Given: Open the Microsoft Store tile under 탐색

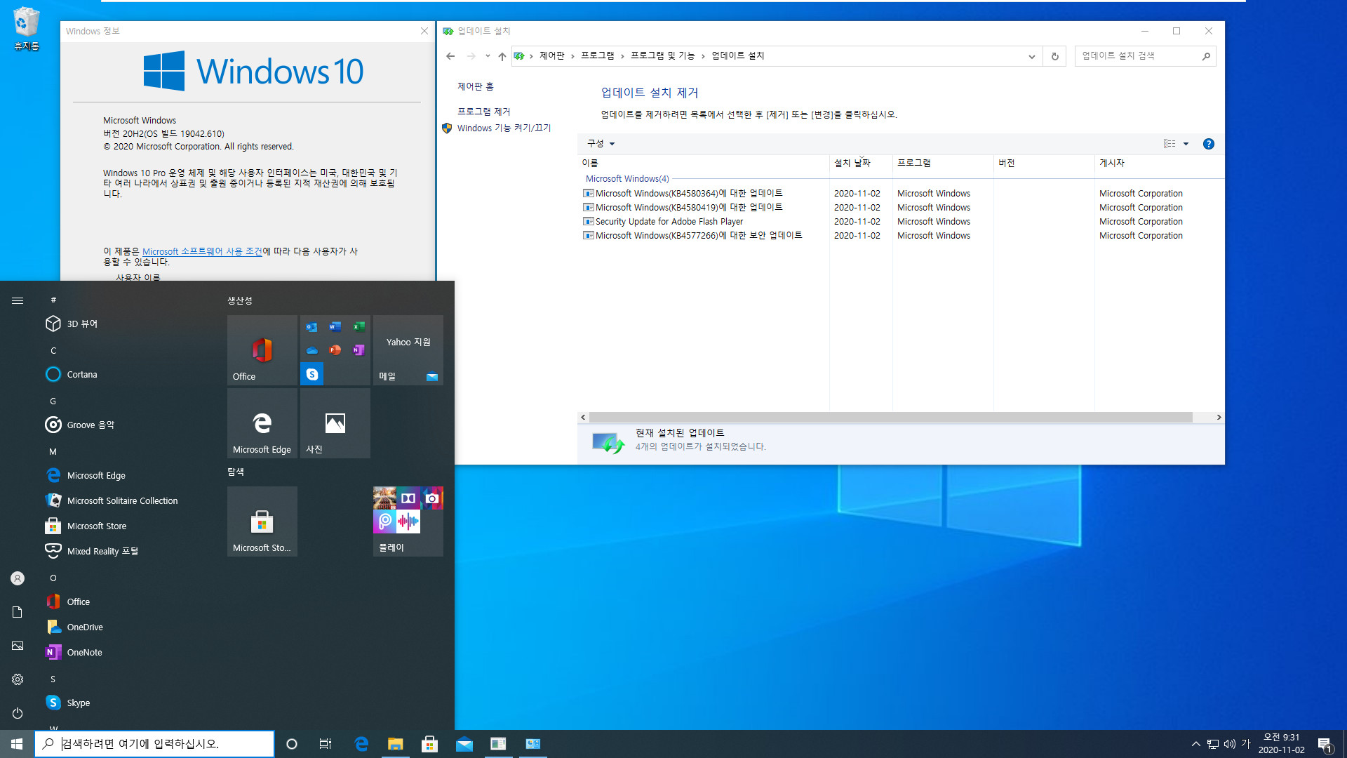Looking at the screenshot, I should point(262,521).
